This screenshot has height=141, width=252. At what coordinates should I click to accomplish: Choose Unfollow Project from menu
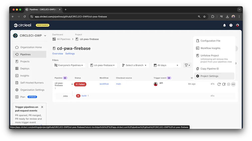pos(214,58)
